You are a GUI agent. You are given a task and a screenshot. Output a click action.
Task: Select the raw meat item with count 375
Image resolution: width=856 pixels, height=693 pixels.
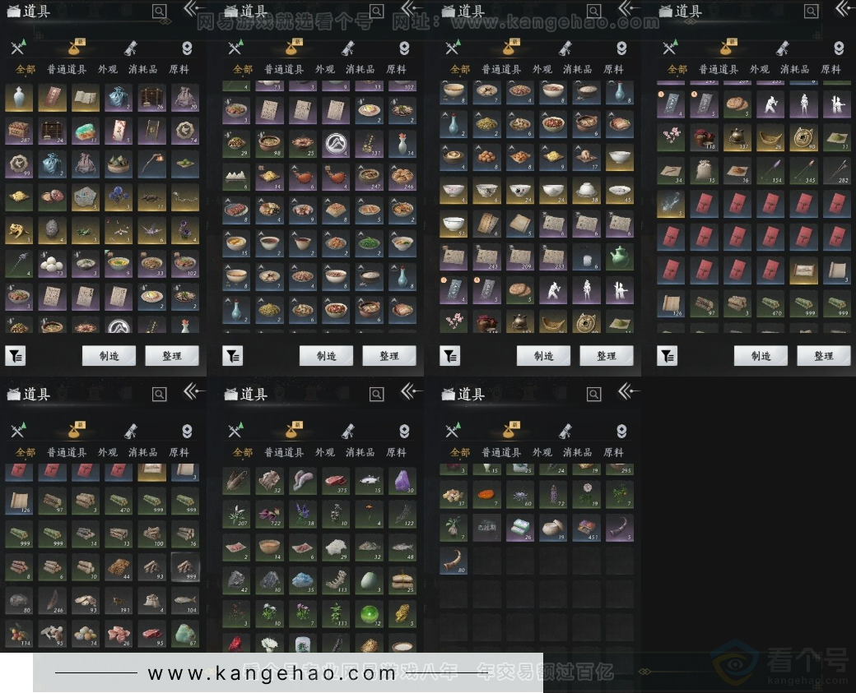[336, 480]
